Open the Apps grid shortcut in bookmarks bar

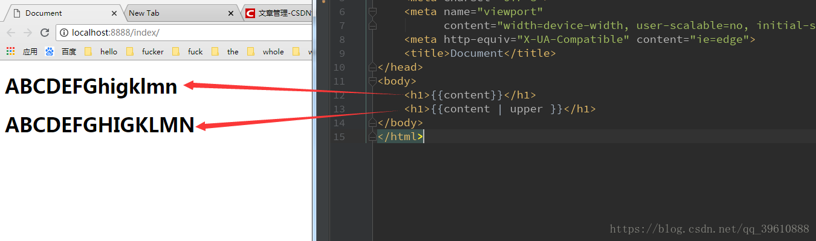[x=11, y=52]
